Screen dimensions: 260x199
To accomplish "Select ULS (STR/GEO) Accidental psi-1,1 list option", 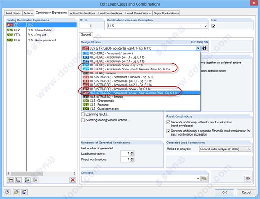I will [141, 81].
